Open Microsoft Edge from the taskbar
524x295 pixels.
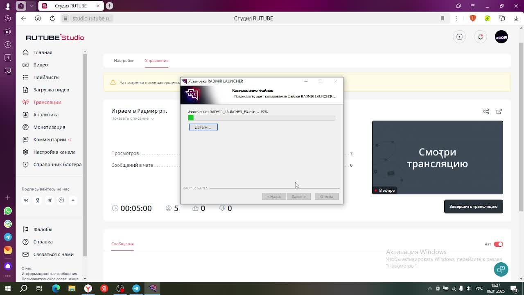pyautogui.click(x=56, y=288)
